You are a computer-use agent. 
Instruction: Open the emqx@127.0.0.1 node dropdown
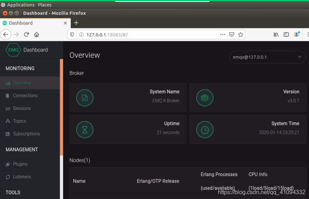pyautogui.click(x=267, y=57)
